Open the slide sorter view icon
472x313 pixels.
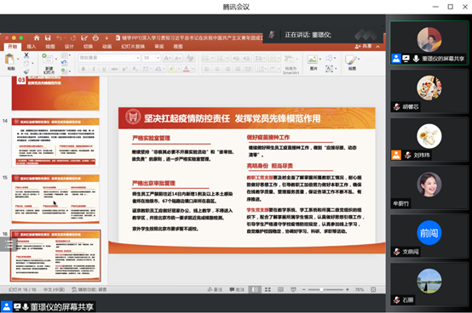click(x=268, y=289)
